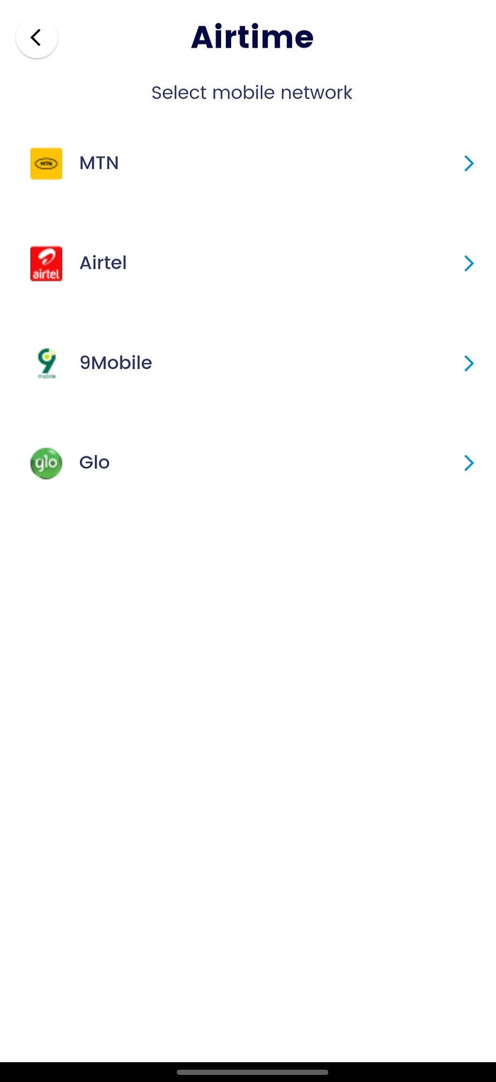Open 9Mobile via its right chevron
This screenshot has width=496, height=1082.
[468, 364]
